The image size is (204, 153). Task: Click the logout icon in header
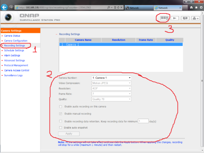coord(196,18)
